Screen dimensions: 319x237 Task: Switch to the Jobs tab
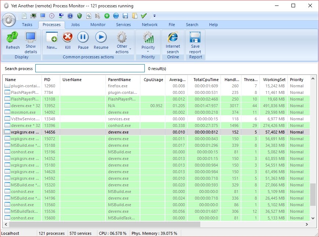(75, 25)
